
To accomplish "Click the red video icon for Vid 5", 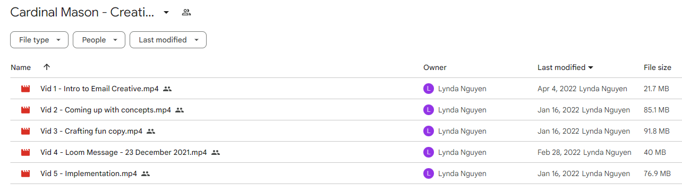I will [25, 174].
